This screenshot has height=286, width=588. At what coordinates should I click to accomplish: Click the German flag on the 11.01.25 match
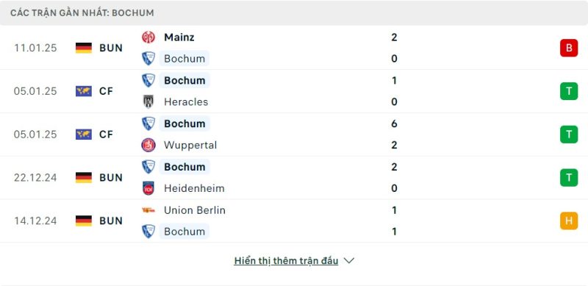coord(84,48)
